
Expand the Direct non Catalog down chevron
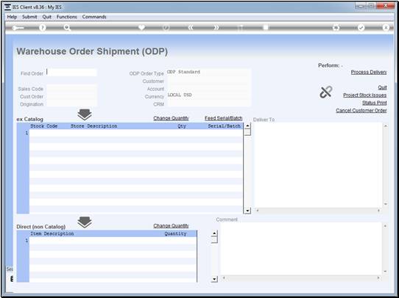[x=85, y=222]
